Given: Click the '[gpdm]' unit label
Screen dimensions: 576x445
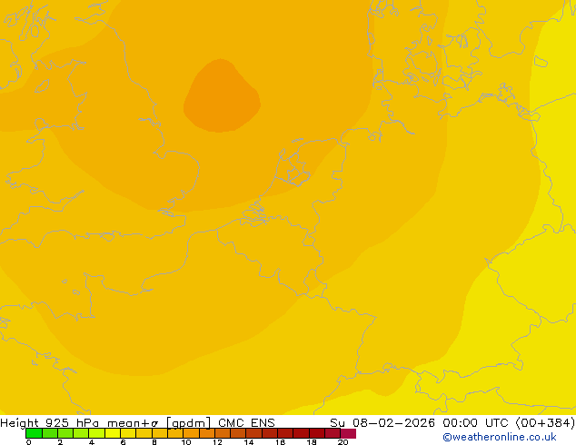Looking at the screenshot, I should coord(189,423).
